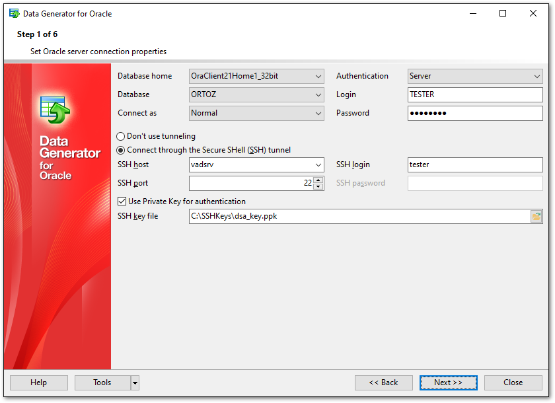Click the 'Database' label
Viewport: 555px width, 403px height.
[133, 94]
